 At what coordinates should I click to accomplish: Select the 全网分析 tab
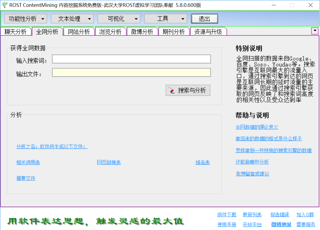pos(47,32)
